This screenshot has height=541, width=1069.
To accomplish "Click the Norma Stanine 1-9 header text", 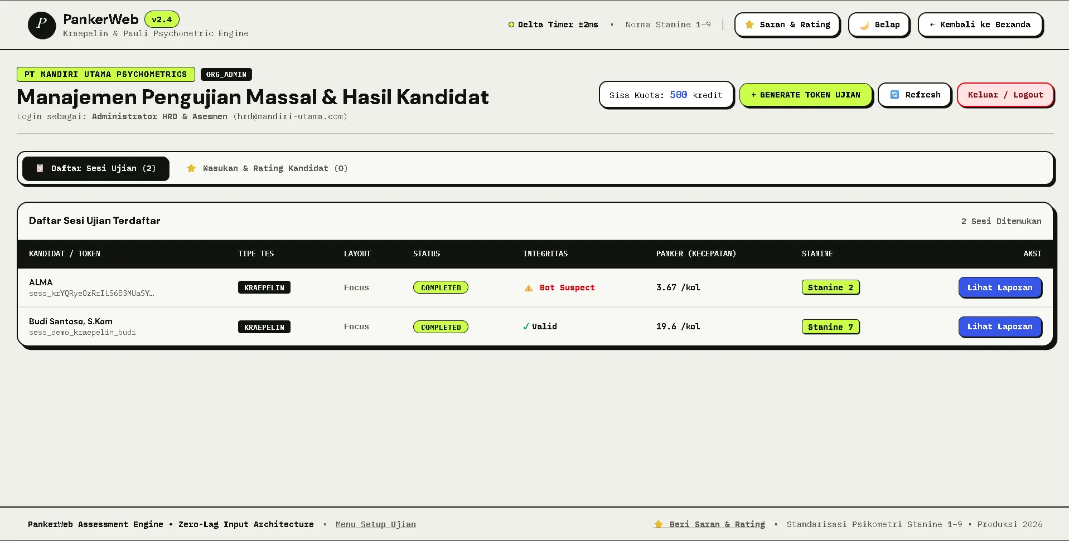I will pyautogui.click(x=668, y=25).
